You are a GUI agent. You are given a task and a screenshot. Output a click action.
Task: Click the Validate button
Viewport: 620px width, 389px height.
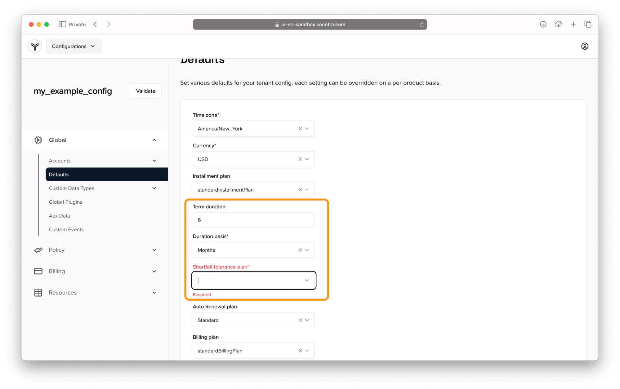pos(145,91)
